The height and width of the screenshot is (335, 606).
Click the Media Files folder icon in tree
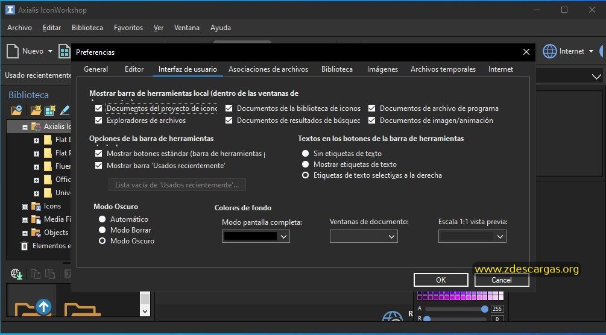tap(36, 219)
